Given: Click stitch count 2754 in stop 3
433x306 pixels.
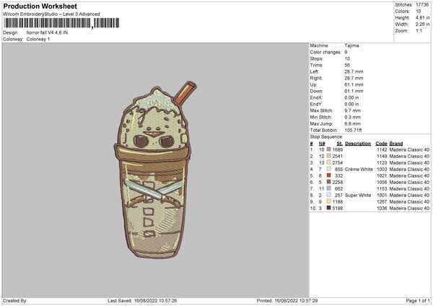Looking at the screenshot, I should 338,162.
